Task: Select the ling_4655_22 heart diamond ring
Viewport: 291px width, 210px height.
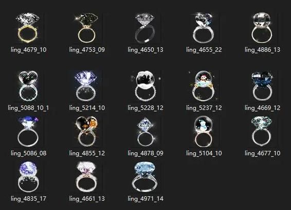Action: pyautogui.click(x=204, y=28)
